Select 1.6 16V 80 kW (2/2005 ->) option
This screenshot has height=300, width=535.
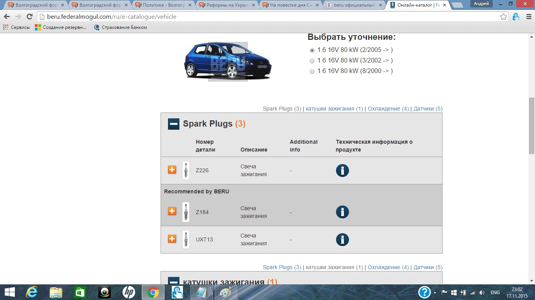point(312,50)
